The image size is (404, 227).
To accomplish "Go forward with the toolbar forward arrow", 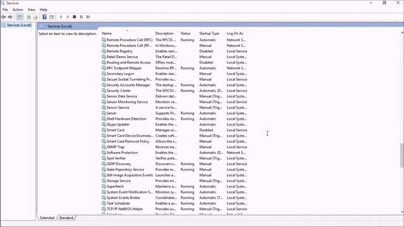I will tap(10, 17).
